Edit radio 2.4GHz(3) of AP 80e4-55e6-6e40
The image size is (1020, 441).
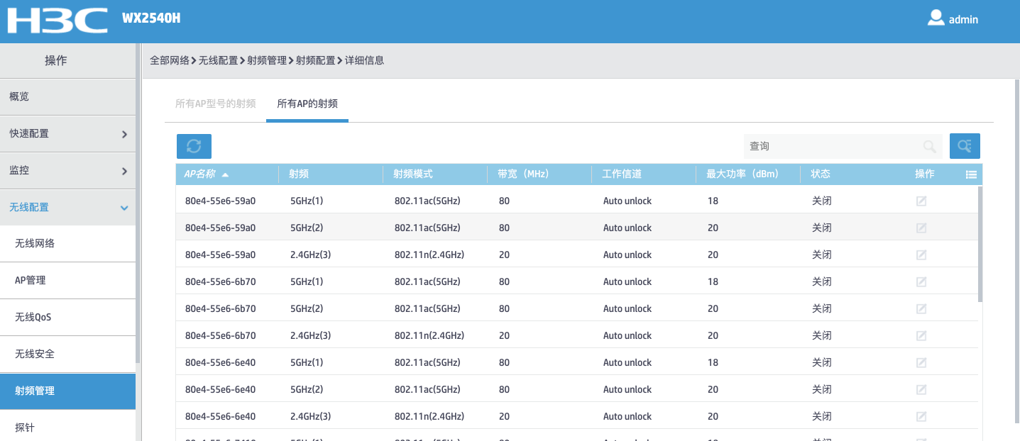921,417
